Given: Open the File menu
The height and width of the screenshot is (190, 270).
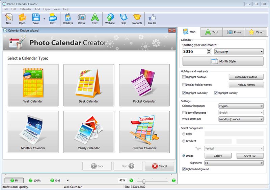Looking at the screenshot, I should (6, 9).
